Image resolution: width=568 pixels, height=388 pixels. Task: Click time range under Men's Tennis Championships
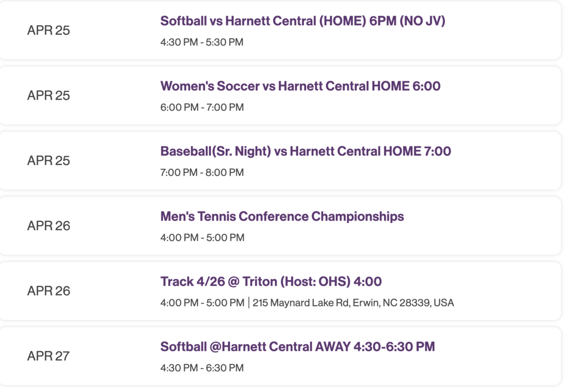pos(202,238)
